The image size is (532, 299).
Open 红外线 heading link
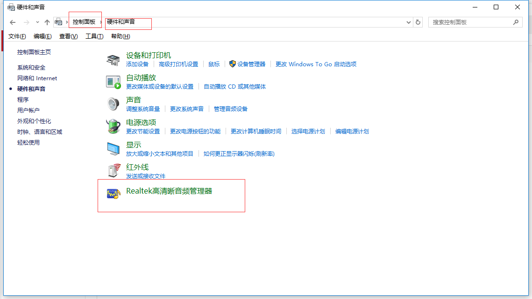click(x=137, y=167)
